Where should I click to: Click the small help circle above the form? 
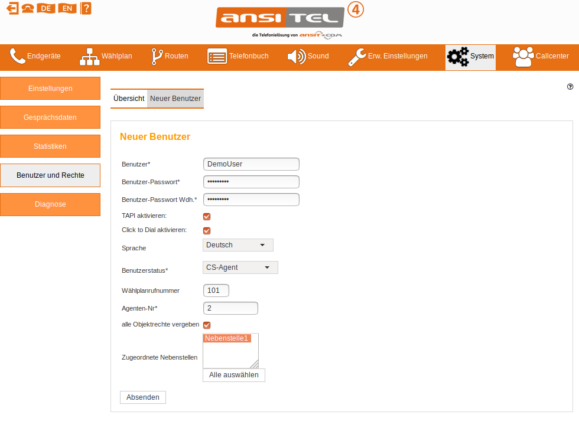(x=570, y=86)
